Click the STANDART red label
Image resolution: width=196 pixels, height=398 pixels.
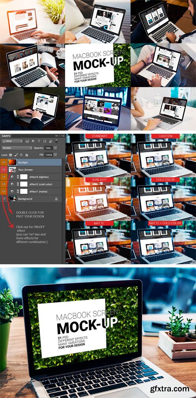pyautogui.click(x=100, y=136)
